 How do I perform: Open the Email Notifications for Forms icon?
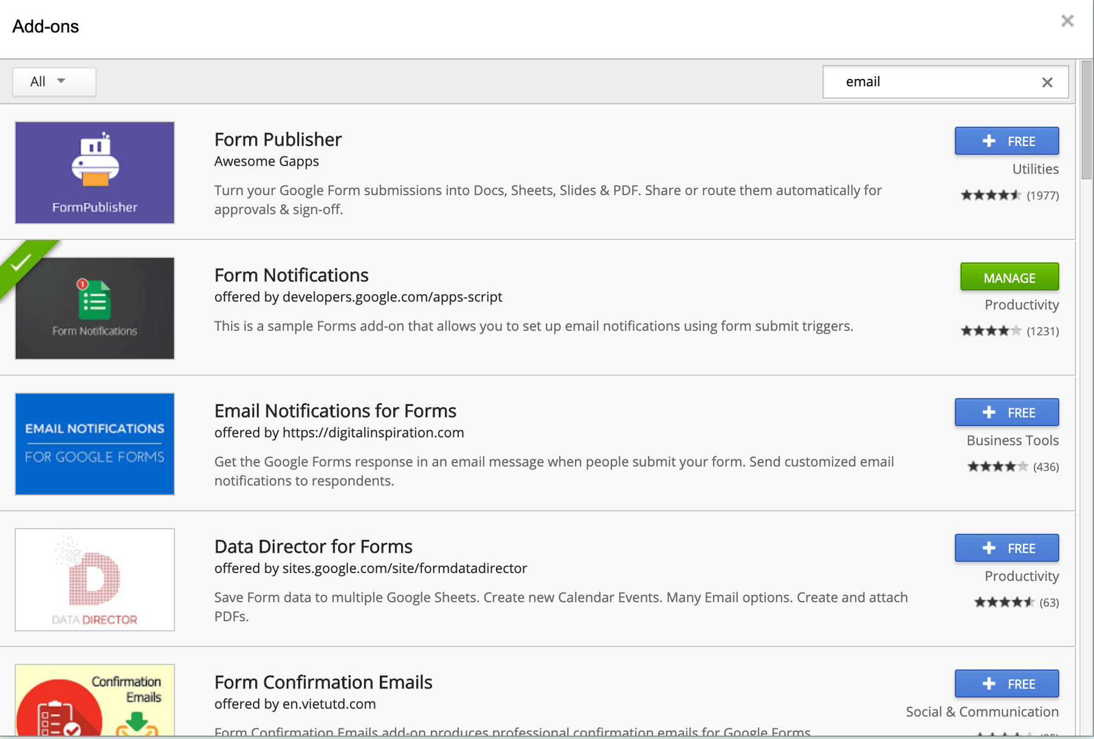click(95, 444)
